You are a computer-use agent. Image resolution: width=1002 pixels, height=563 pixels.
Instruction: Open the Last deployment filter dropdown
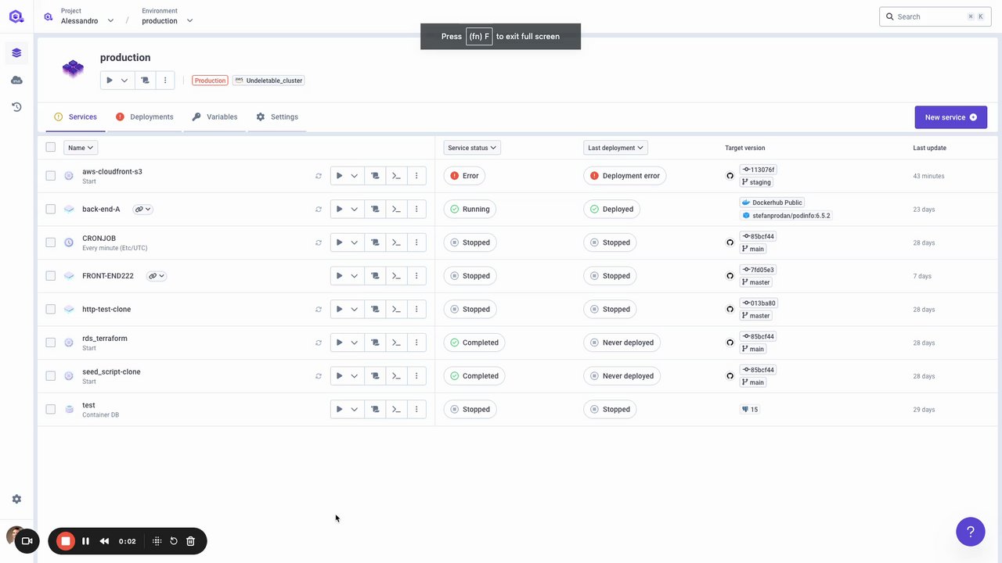click(x=615, y=148)
